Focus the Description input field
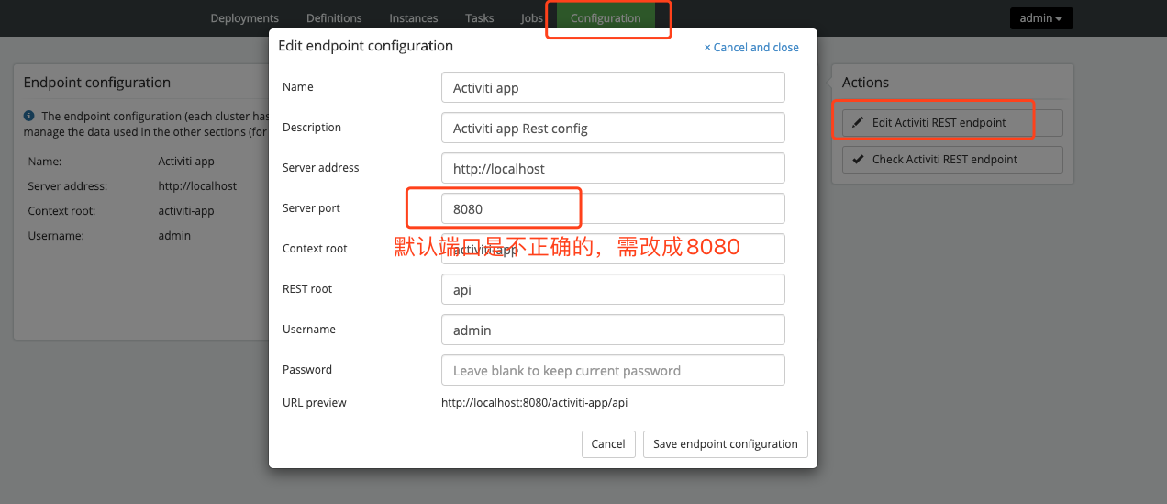The width and height of the screenshot is (1167, 504). [613, 128]
